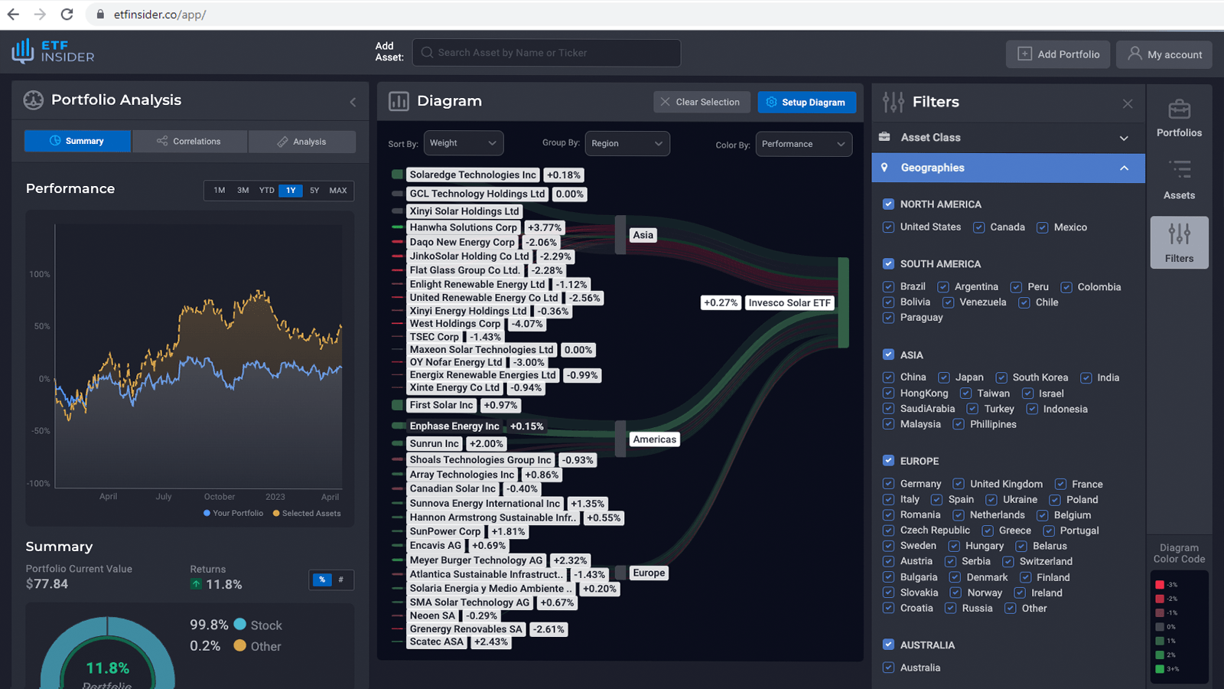
Task: Toggle the China checkbox
Action: click(888, 377)
